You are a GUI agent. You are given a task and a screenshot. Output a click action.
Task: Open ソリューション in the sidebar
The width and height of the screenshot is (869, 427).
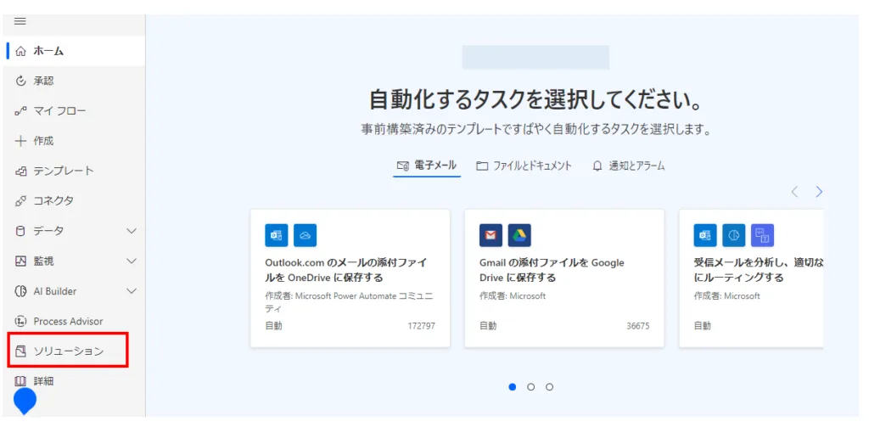[68, 351]
